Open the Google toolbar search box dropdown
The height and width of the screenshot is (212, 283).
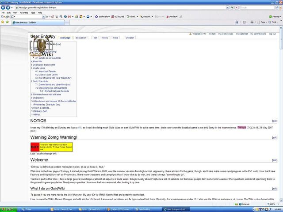pyautogui.click(x=43, y=17)
